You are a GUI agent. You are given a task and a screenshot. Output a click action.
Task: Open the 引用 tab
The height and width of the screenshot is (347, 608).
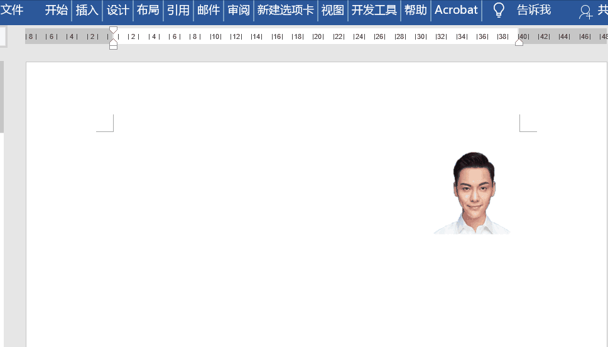(178, 9)
